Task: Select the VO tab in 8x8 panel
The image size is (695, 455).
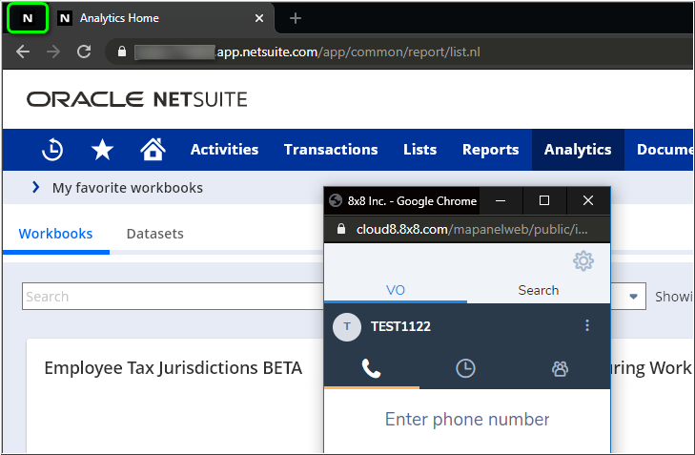Action: coord(396,290)
